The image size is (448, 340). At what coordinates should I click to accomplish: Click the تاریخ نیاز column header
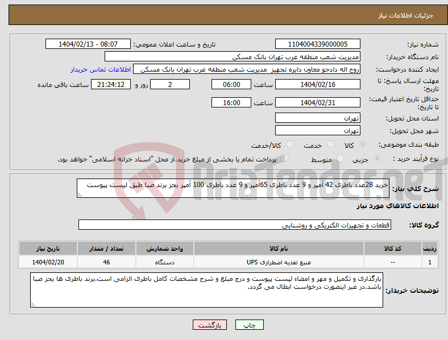point(48,248)
